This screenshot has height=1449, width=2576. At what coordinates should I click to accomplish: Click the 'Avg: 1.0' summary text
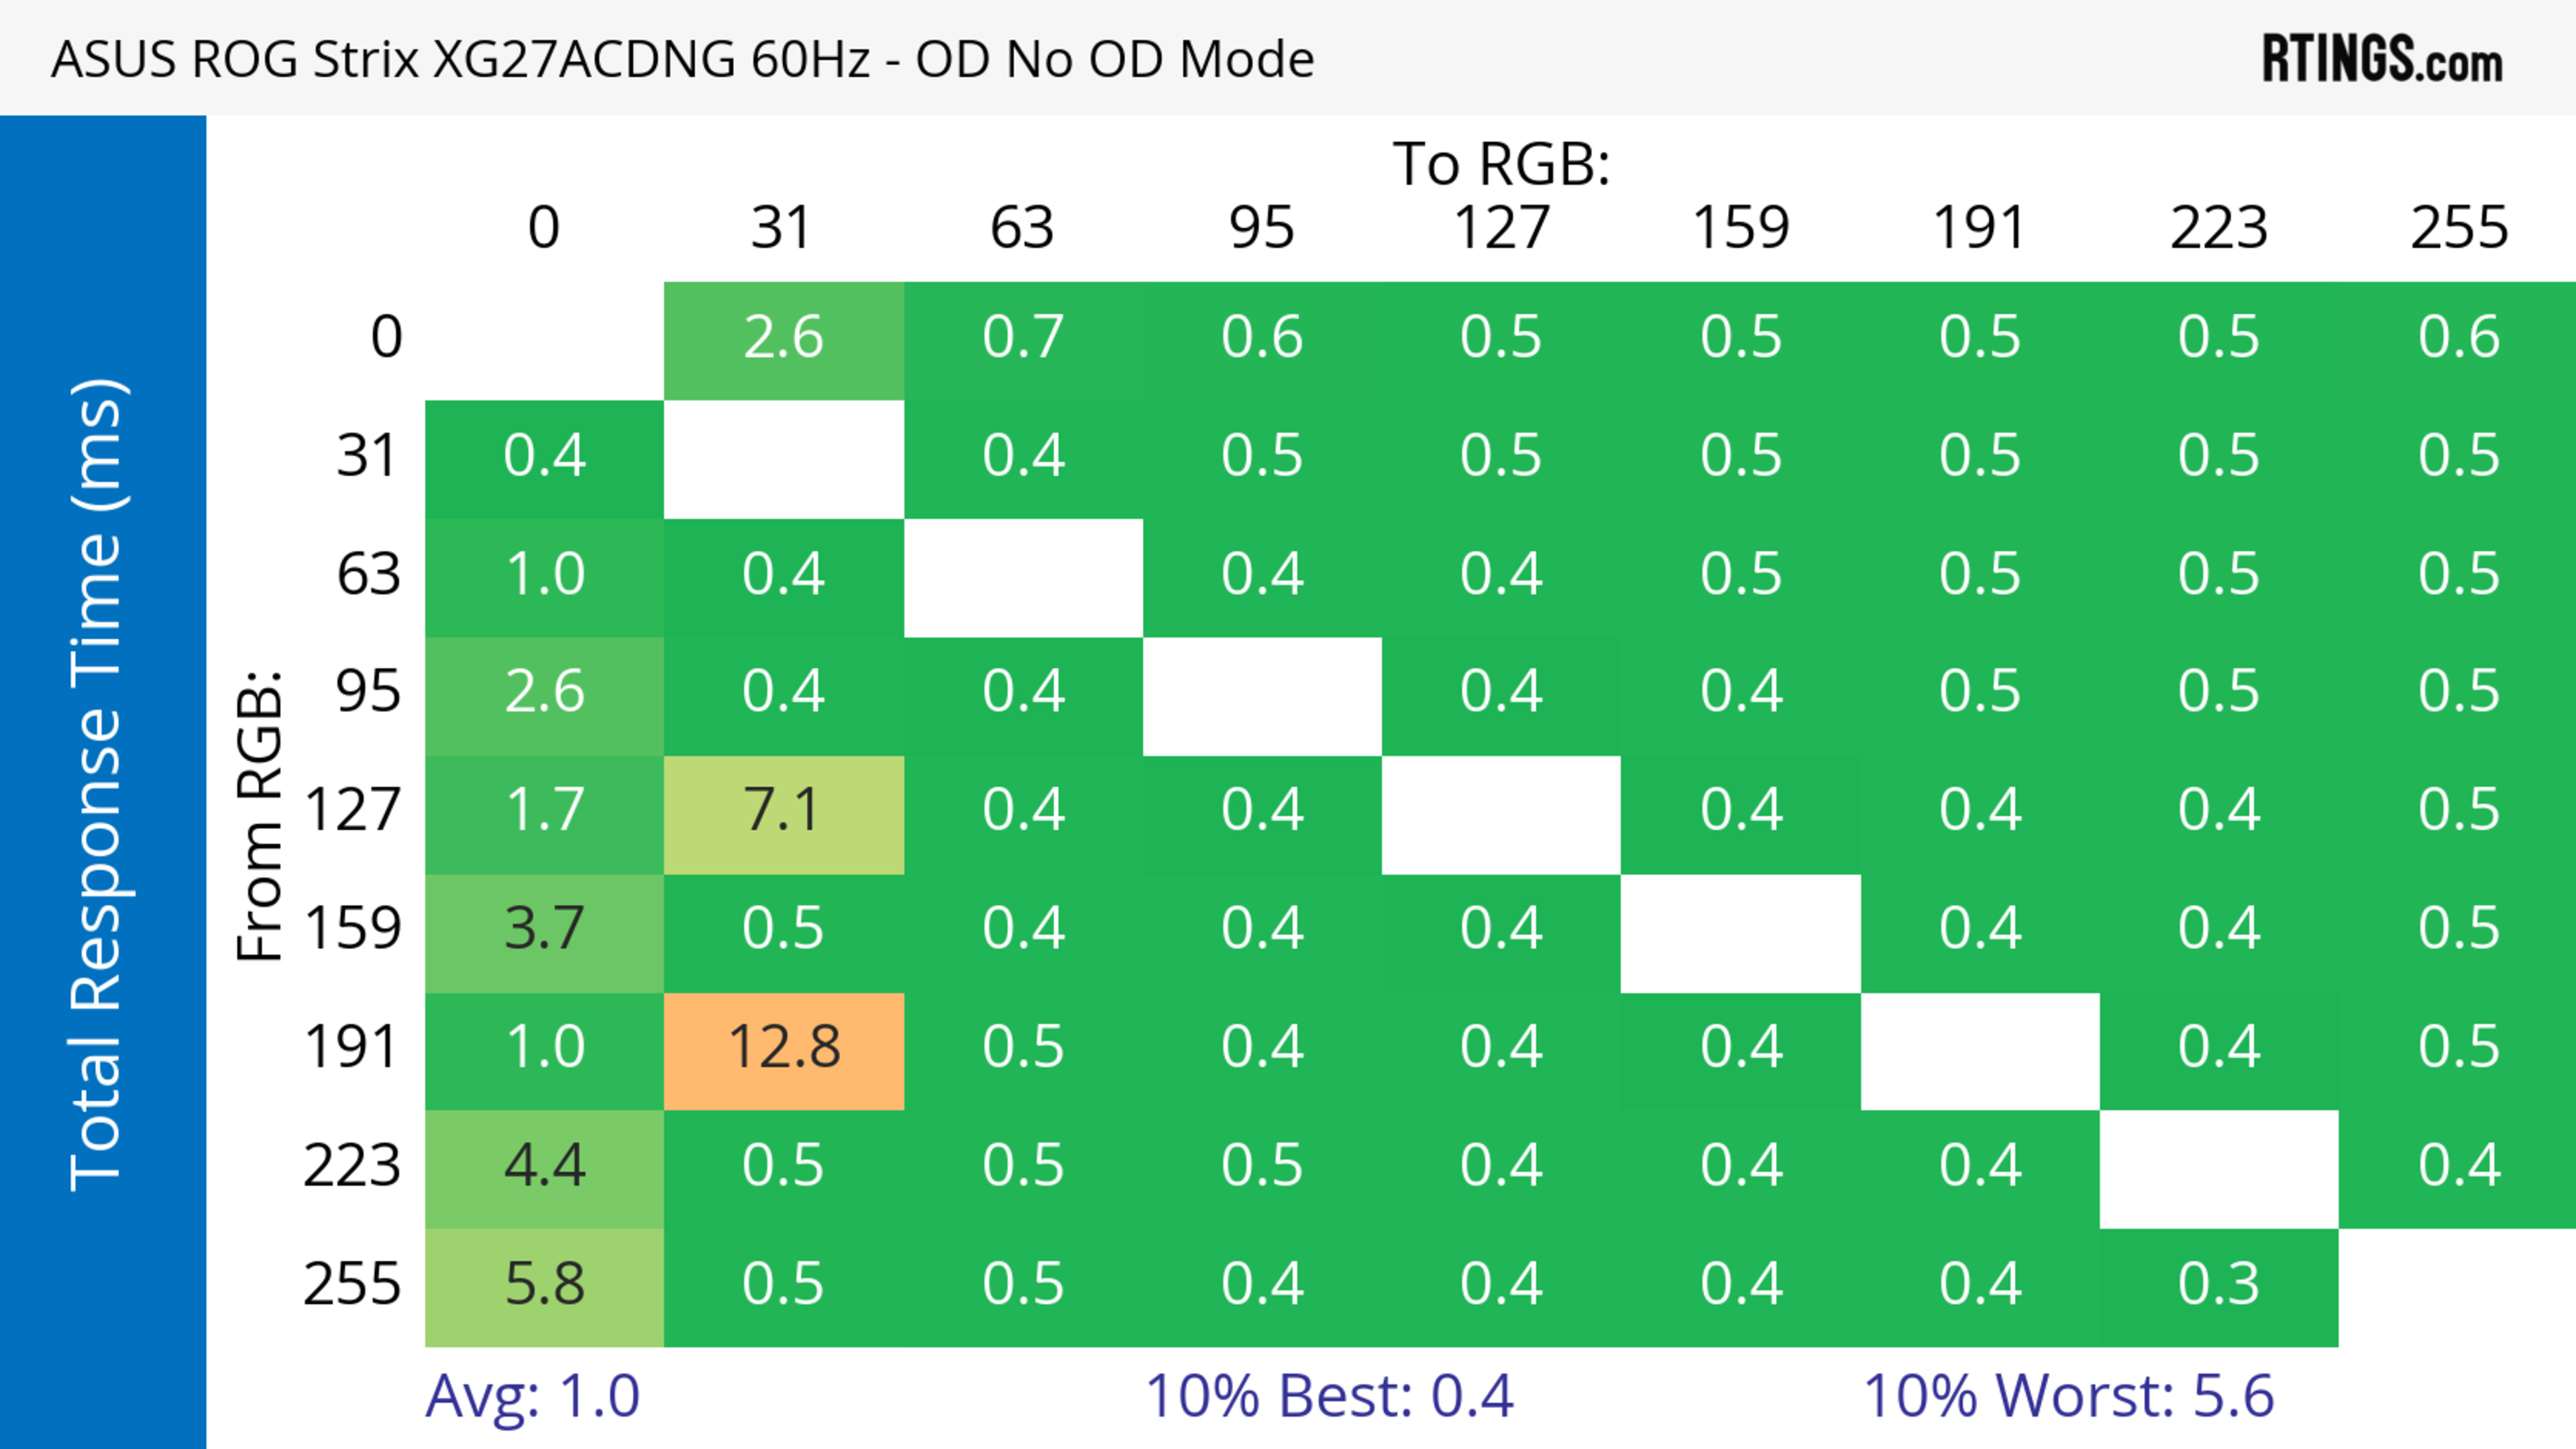pyautogui.click(x=532, y=1396)
